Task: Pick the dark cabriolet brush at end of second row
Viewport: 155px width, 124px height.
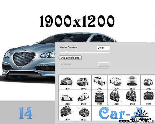Action: pyautogui.click(x=148, y=98)
